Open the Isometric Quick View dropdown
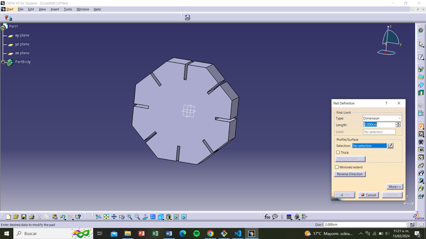 pyautogui.click(x=163, y=219)
